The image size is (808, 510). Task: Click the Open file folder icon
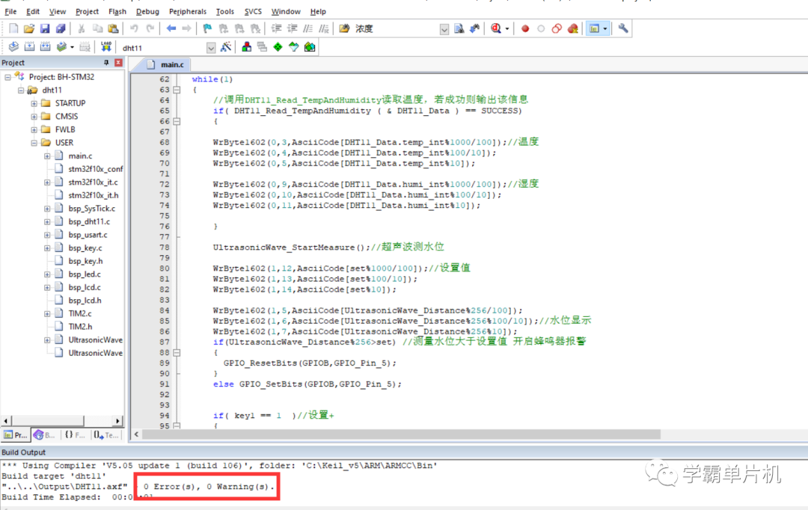coord(29,28)
